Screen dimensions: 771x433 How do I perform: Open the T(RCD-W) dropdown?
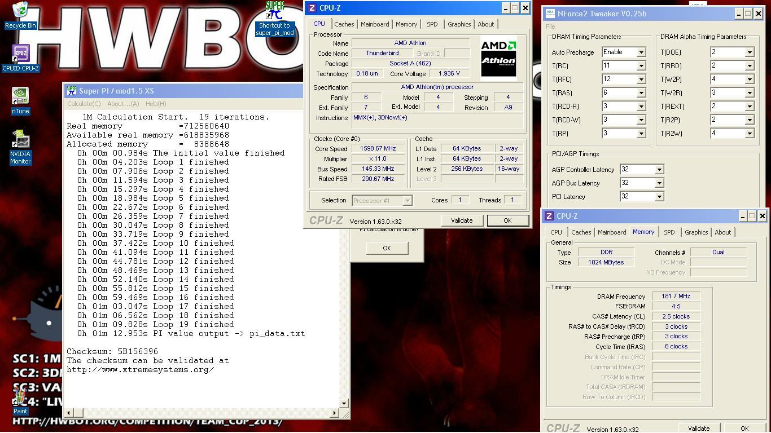click(x=641, y=120)
